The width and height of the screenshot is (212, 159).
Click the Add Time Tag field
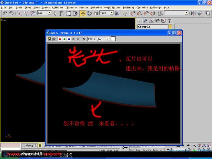[x=109, y=150]
